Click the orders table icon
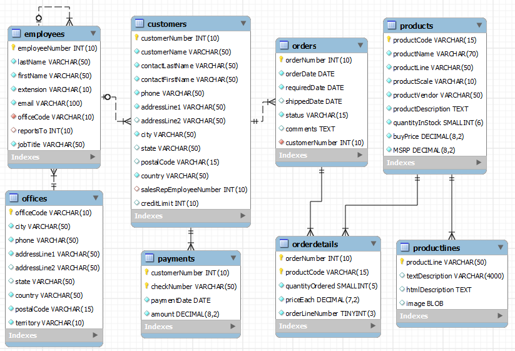Image resolution: width=515 pixels, height=351 pixels. (x=283, y=46)
